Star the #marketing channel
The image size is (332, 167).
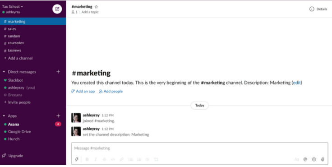tap(97, 7)
